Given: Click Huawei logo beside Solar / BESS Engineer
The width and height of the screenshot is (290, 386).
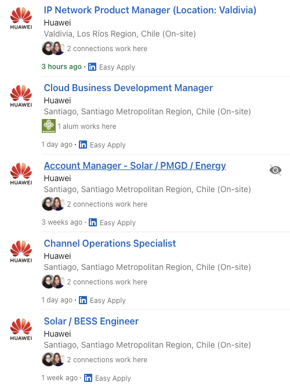Looking at the screenshot, I should (x=21, y=330).
